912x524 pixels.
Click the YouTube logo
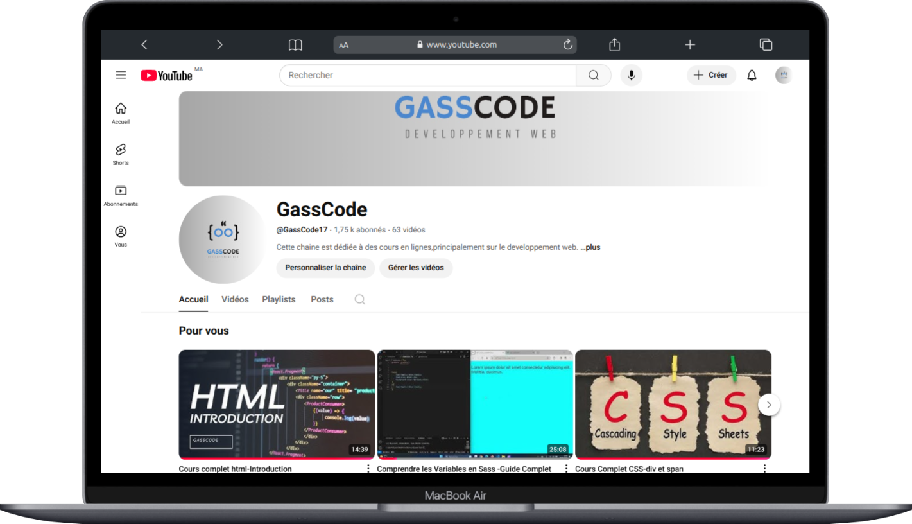pyautogui.click(x=166, y=76)
